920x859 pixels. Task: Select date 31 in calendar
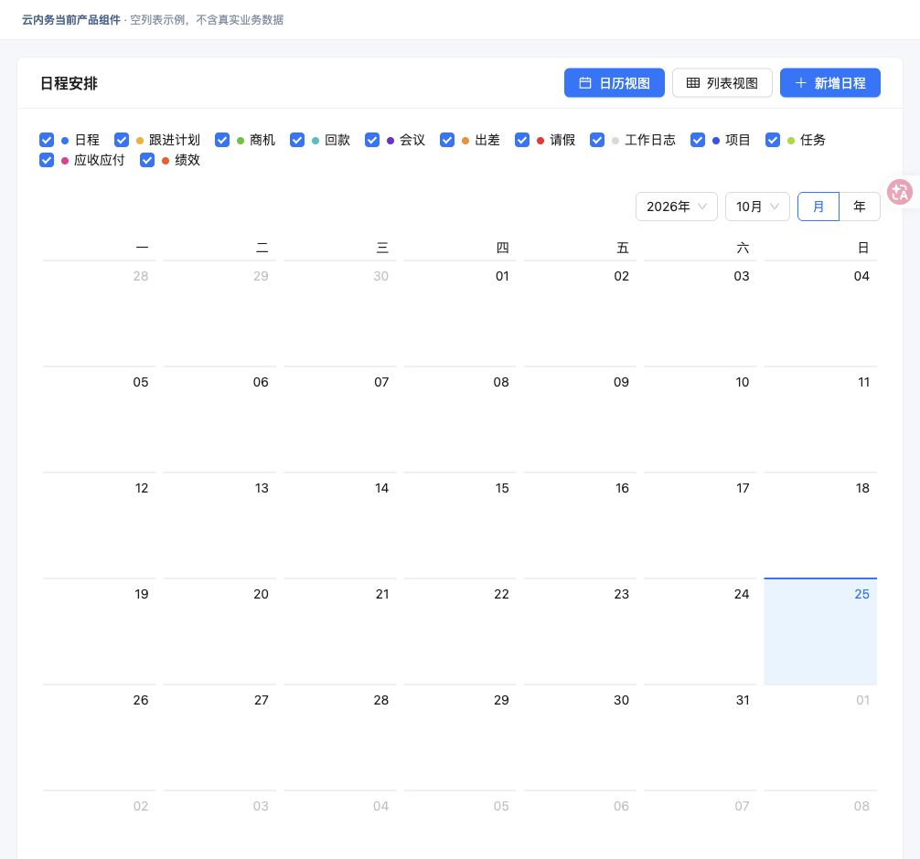pyautogui.click(x=700, y=737)
